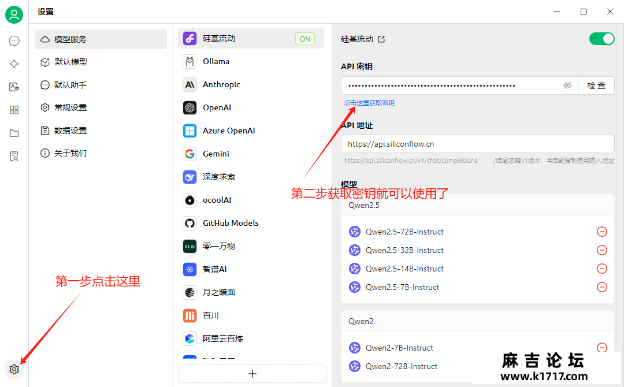Click Qwen2-7B-Instruct model name
624x387 pixels.
[399, 348]
